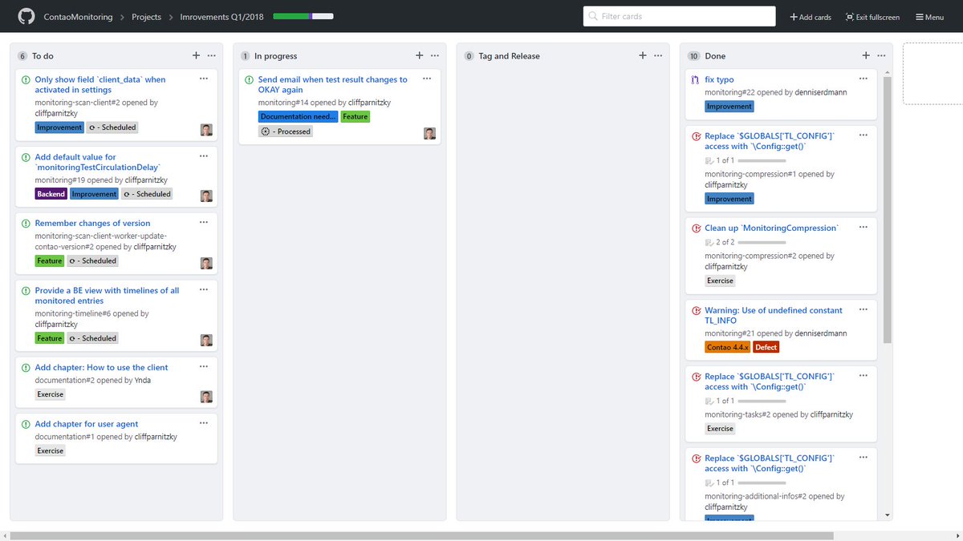Open In progress column options menu
This screenshot has height=541, width=963.
(x=434, y=55)
